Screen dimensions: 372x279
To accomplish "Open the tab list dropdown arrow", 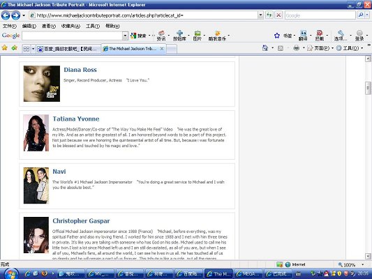I will point(33,49).
